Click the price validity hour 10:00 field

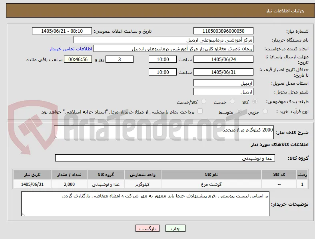click(163, 72)
